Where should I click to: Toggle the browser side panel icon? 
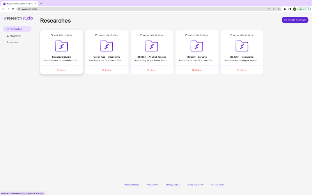290,9
